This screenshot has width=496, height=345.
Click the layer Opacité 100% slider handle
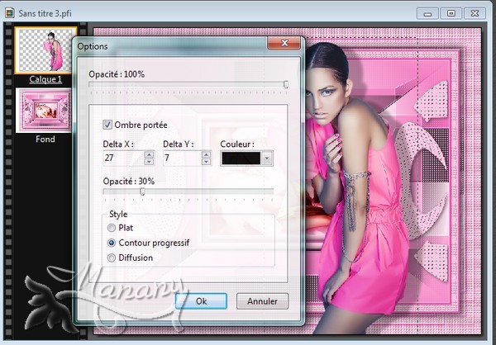pyautogui.click(x=286, y=84)
